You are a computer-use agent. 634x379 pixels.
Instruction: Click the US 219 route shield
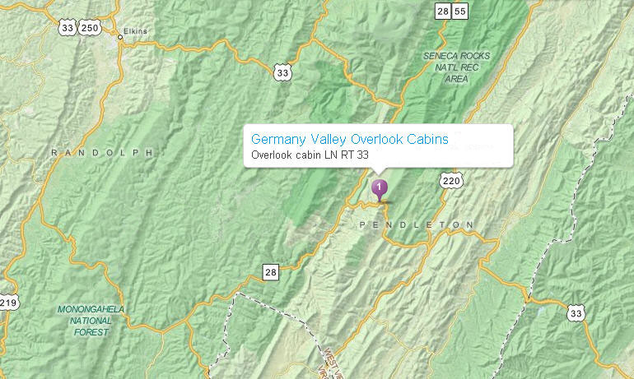coord(8,303)
